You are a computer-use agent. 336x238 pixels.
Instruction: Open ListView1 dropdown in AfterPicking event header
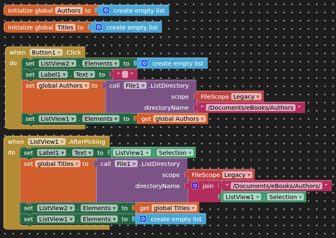pyautogui.click(x=46, y=141)
